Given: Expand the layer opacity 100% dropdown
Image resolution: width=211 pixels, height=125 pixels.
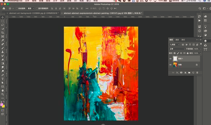Looking at the screenshot, I should click(200, 49).
